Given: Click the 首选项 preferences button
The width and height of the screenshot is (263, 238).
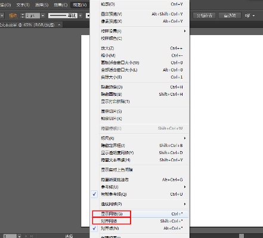Looking at the screenshot, I should click(230, 15).
